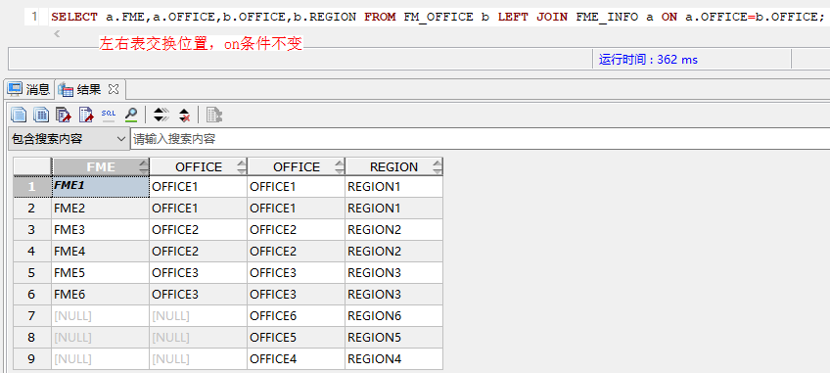Click the FME column header
The height and width of the screenshot is (373, 830).
101,166
